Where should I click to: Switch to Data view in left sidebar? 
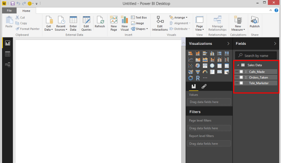coord(7,54)
